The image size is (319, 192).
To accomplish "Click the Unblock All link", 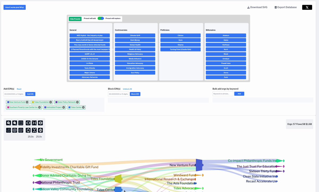I will pyautogui.click(x=127, y=89).
